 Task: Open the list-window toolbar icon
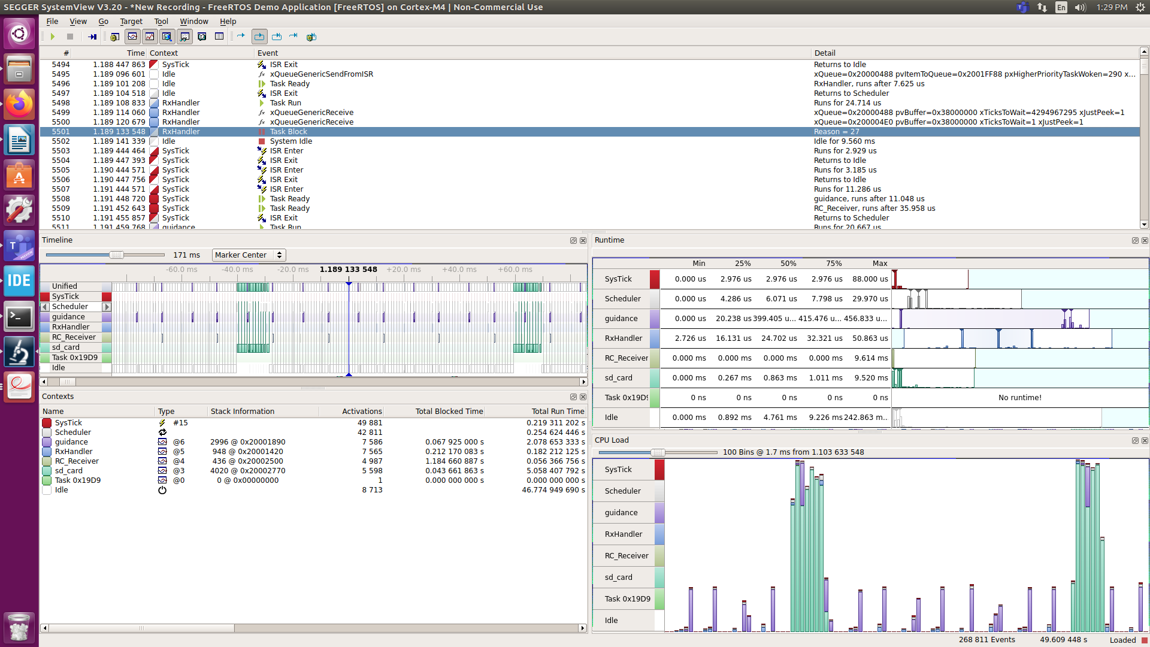coord(219,37)
